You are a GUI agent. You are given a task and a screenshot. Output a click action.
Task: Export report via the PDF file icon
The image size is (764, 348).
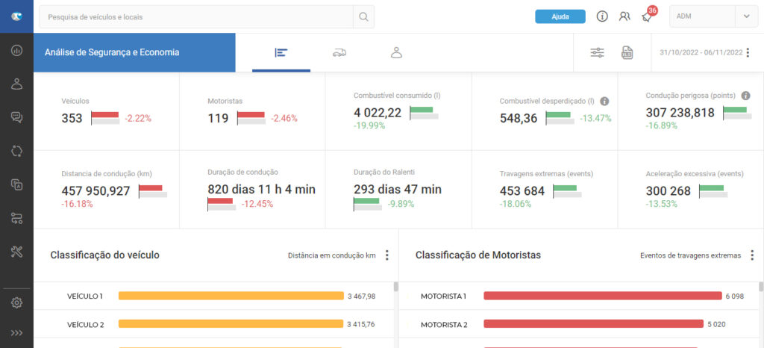click(x=627, y=52)
